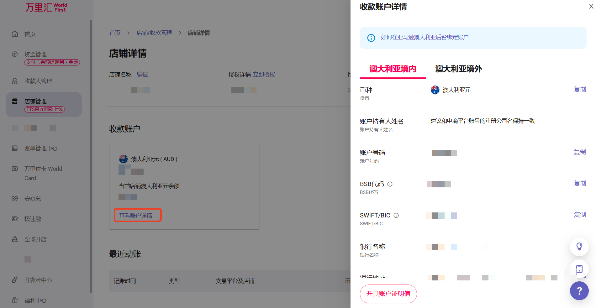
Task: Select the 澳大利亚境内 tab
Action: 393,69
